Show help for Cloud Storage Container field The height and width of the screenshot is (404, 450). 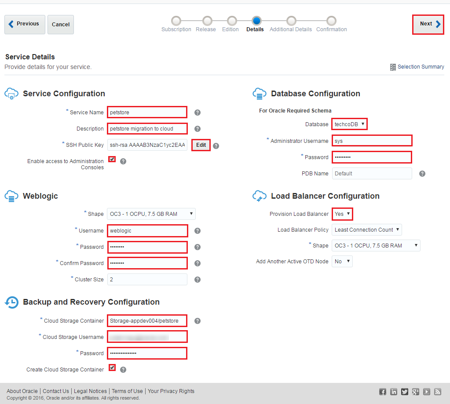pos(198,321)
